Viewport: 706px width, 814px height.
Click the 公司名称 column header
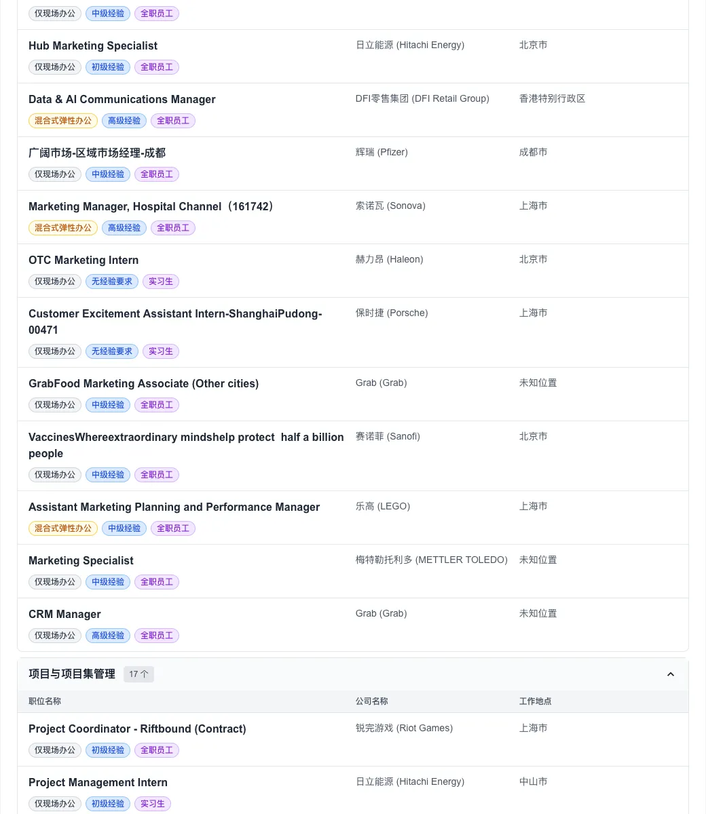click(372, 701)
